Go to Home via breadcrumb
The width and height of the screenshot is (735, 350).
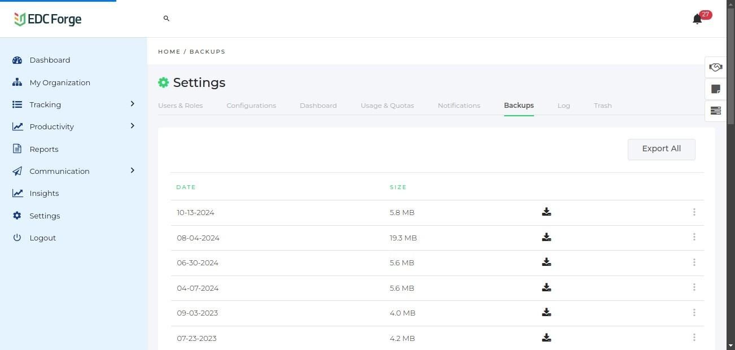(x=169, y=51)
